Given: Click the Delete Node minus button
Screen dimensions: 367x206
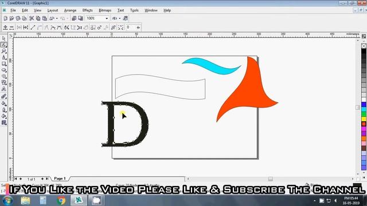Looking at the screenshot, I should [x=11, y=27].
